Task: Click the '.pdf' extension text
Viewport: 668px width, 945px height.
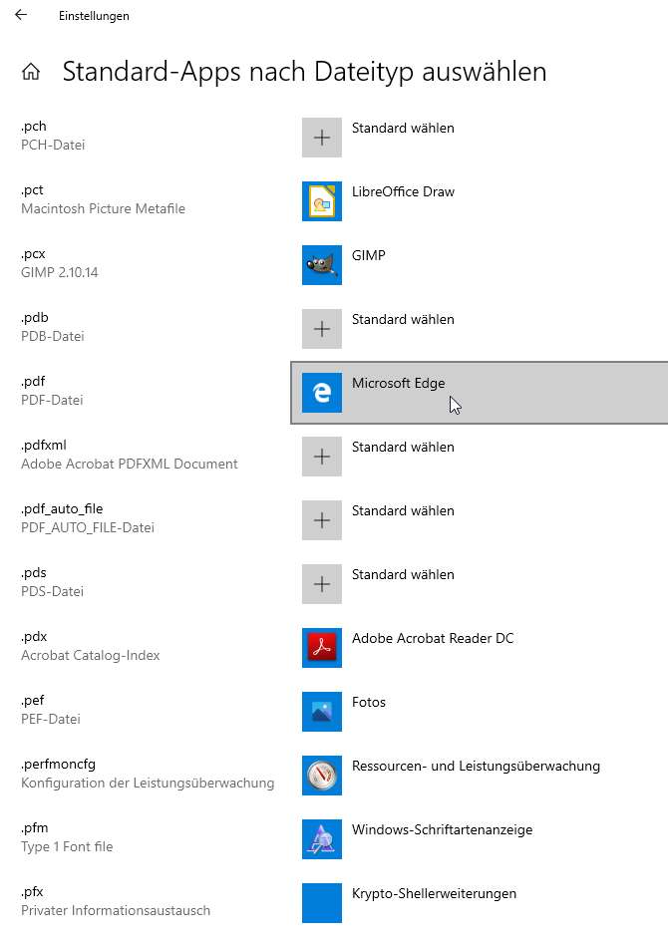Action: (x=33, y=382)
